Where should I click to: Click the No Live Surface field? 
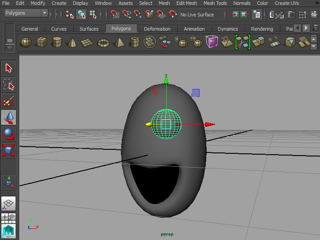[197, 15]
